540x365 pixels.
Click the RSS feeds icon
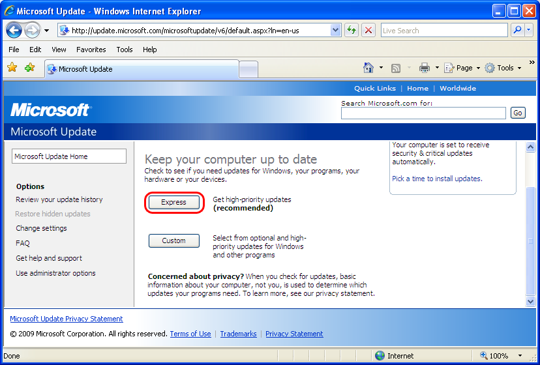click(396, 68)
